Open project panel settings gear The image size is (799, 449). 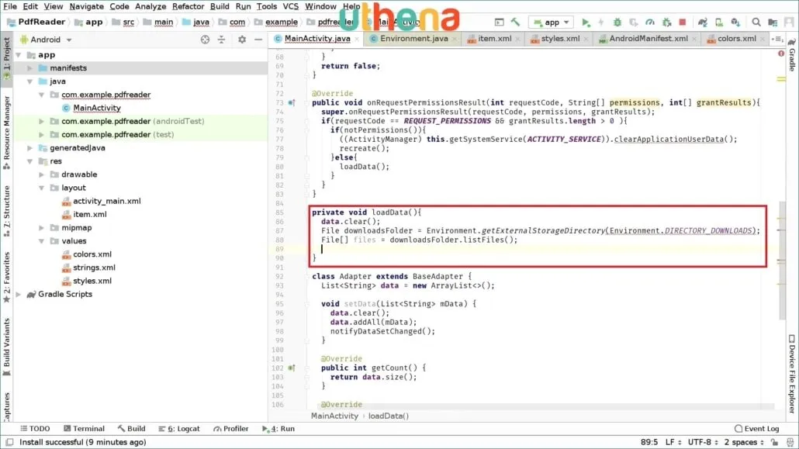[242, 40]
